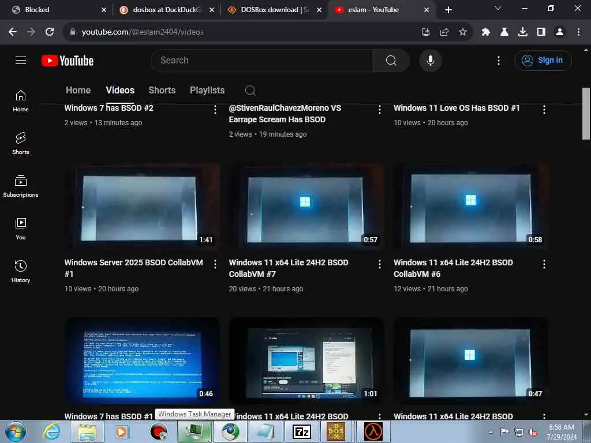This screenshot has width=591, height=443.
Task: Reload the current page
Action: tap(50, 32)
